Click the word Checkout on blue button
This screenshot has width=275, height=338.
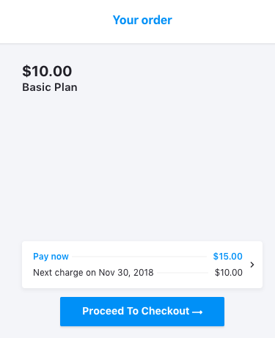tap(165, 311)
